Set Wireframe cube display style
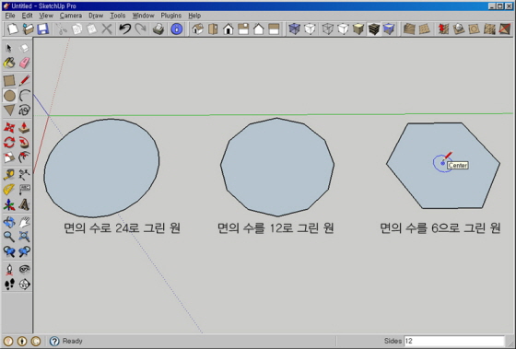Viewport: 516px width, 349px height. pos(327,29)
